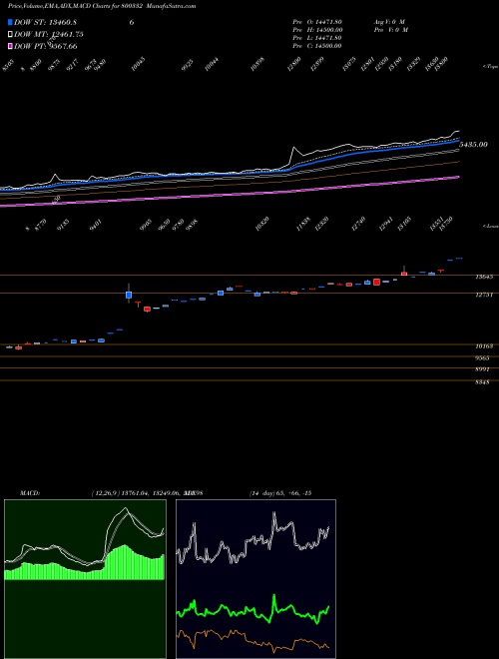The width and height of the screenshot is (499, 659).
Task: Select the DOW ST: 13460.8 label
Action: pos(45,23)
